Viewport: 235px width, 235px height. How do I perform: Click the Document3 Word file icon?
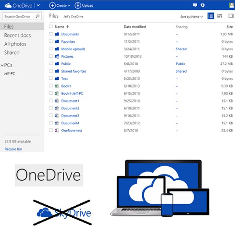click(x=57, y=116)
